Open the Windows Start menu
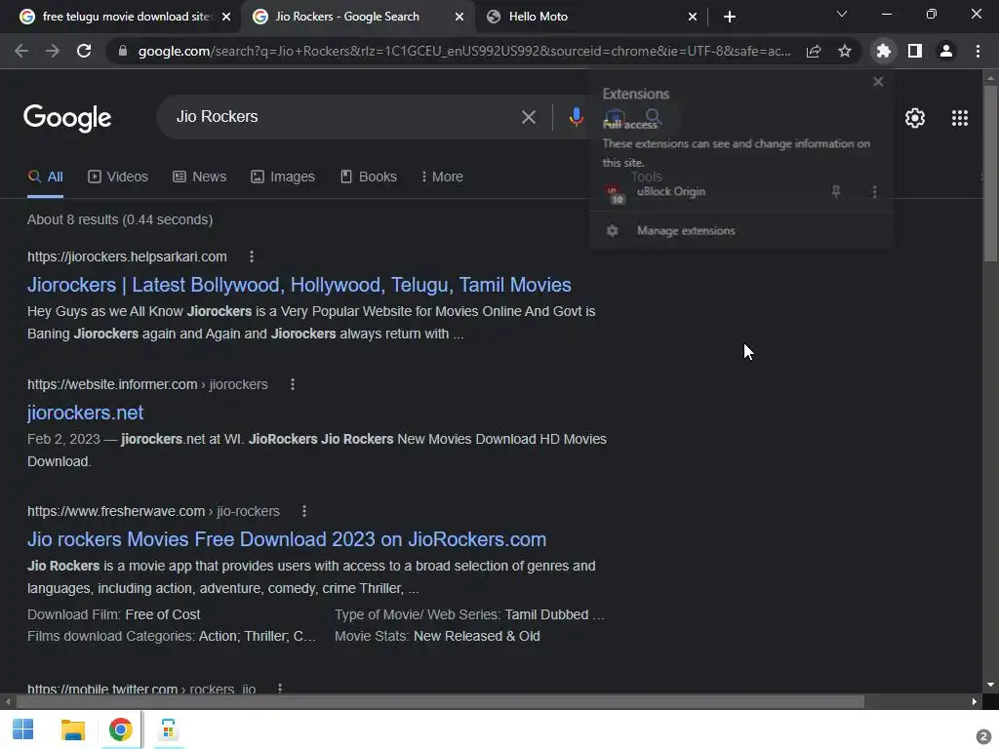Viewport: 999px width, 749px height. click(x=23, y=729)
